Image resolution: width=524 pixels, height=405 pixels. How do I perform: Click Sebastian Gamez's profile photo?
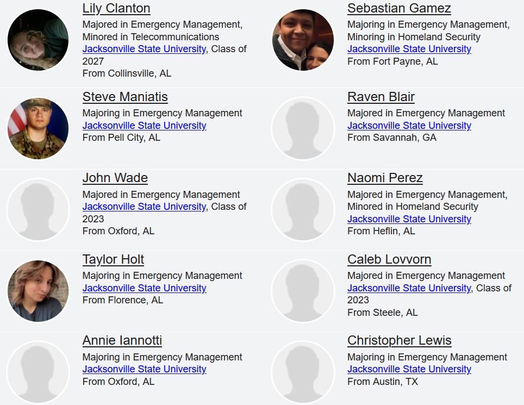tap(303, 40)
